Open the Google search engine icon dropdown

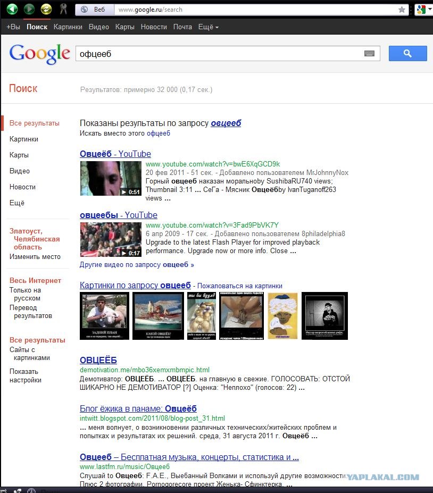423,10
